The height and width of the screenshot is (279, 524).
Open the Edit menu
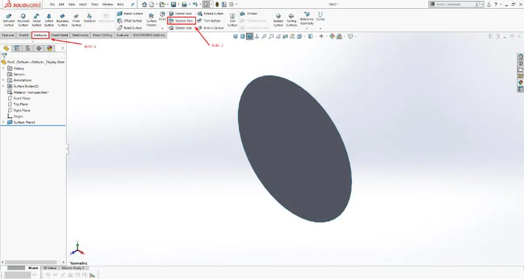[61, 4]
